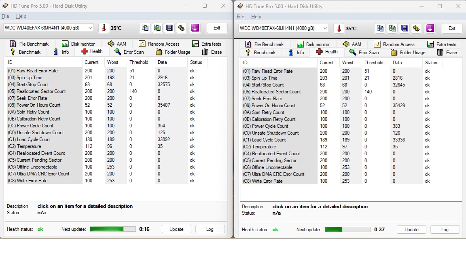Click Log button in left window
Image resolution: width=466 pixels, height=266 pixels.
(x=210, y=229)
